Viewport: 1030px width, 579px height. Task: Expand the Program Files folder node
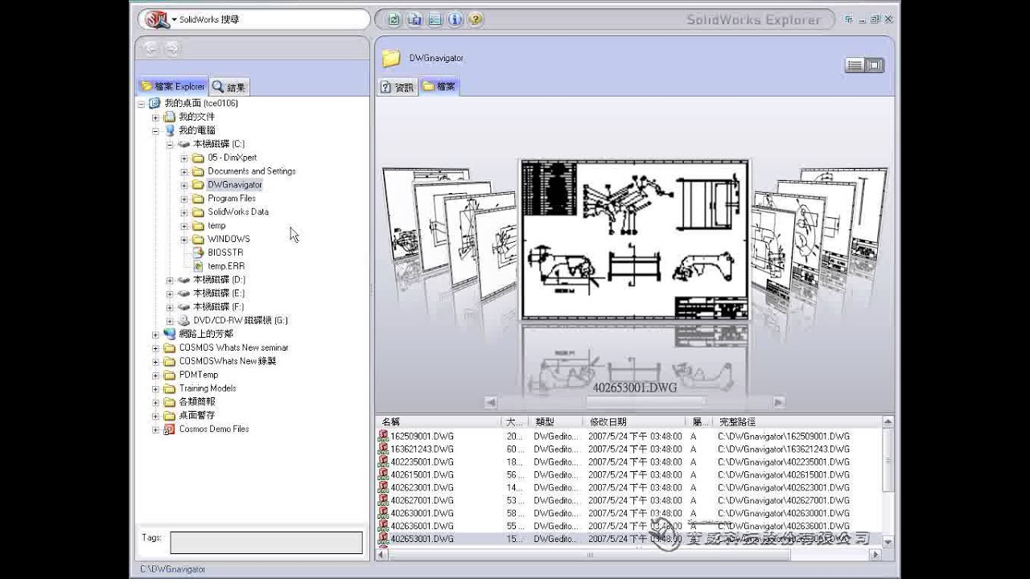(x=184, y=199)
